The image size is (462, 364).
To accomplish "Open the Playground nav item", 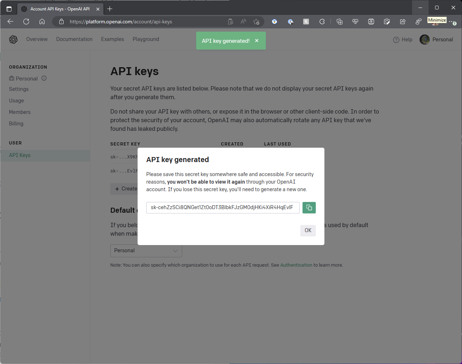I will pyautogui.click(x=146, y=39).
